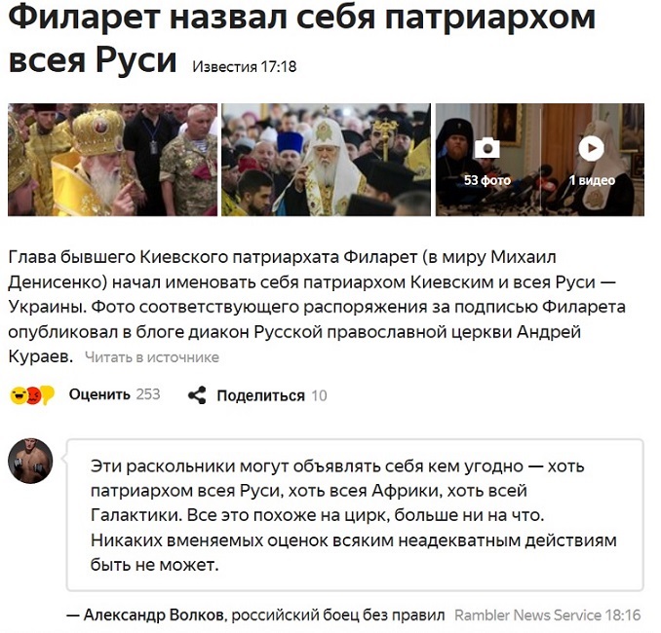Click the 1 видео label

click(592, 180)
